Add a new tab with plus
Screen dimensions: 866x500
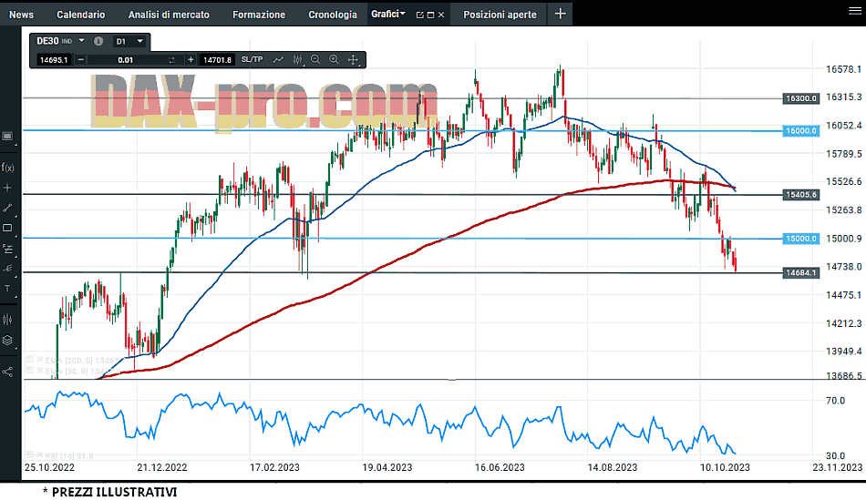(x=560, y=14)
